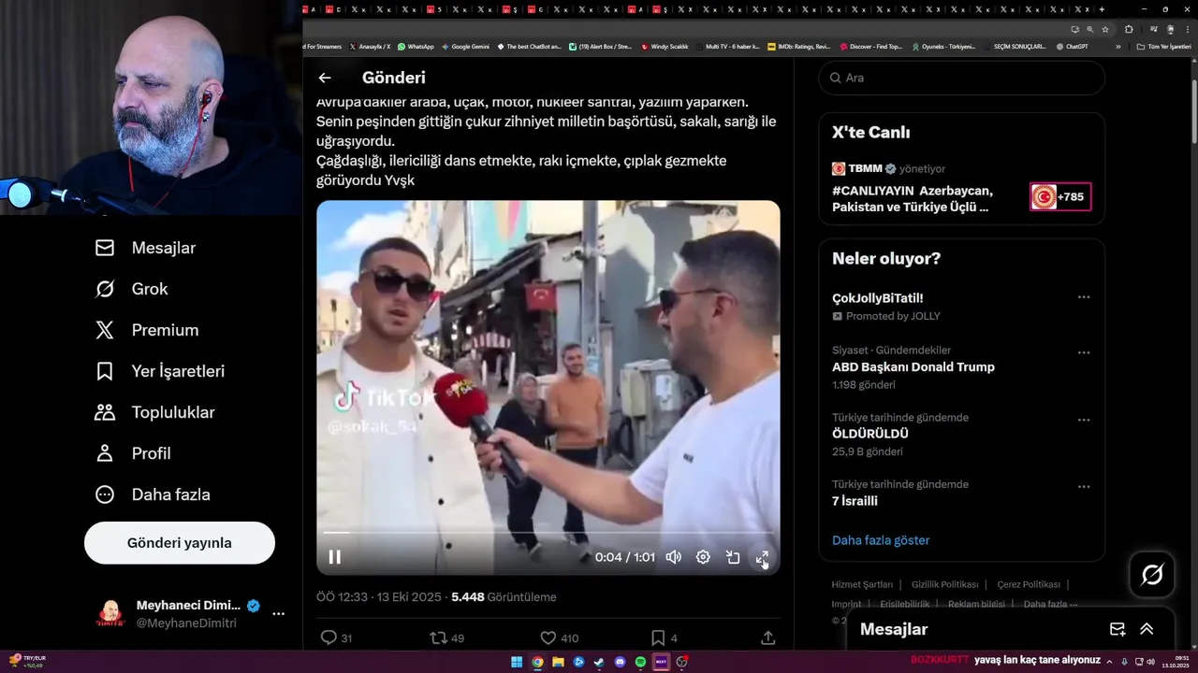This screenshot has height=673, width=1198.
Task: Share the post via upload icon
Action: pyautogui.click(x=768, y=637)
